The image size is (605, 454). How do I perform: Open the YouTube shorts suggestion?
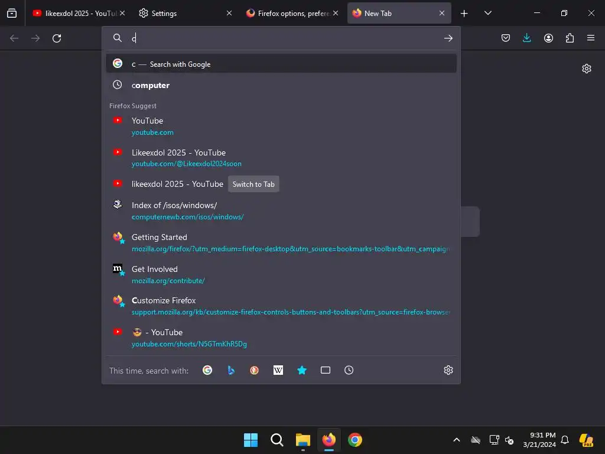(x=281, y=338)
